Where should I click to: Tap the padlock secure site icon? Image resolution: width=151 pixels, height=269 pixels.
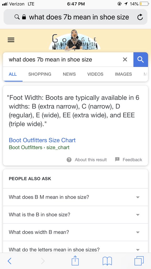(24, 17)
